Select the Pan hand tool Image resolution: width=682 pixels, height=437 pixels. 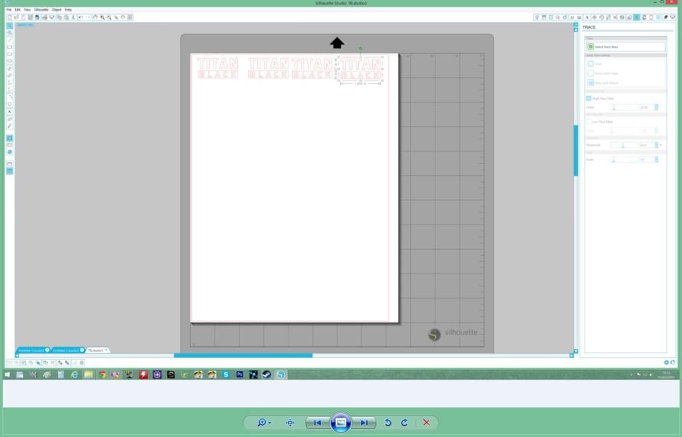[x=95, y=17]
